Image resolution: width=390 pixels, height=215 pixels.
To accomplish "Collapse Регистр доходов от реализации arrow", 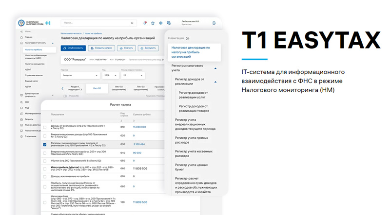I will click(x=215, y=82).
